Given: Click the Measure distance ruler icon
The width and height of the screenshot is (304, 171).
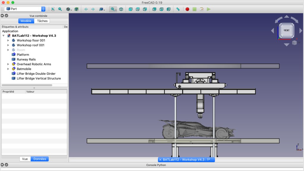Looking at the screenshot, I should coord(178,9).
